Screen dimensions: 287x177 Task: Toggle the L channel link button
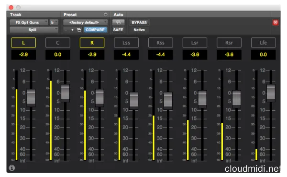point(23,43)
